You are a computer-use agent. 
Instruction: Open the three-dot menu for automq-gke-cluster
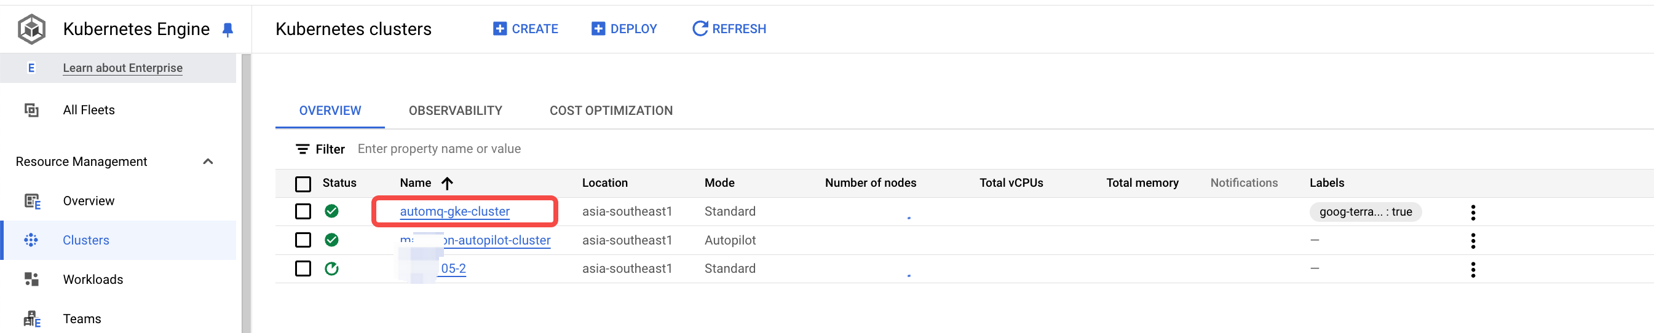1472,212
